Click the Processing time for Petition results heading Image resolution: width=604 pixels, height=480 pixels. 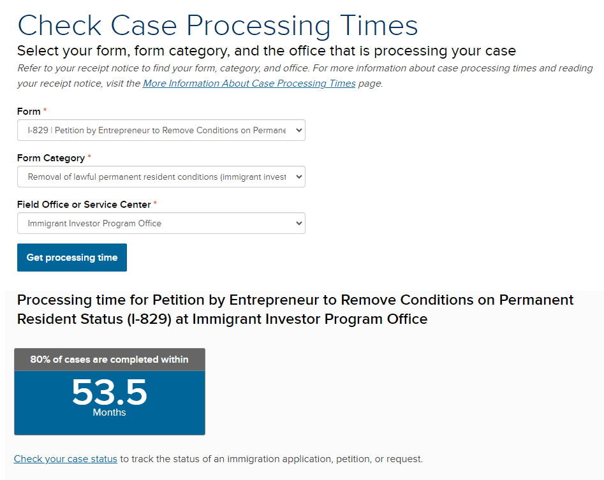295,309
